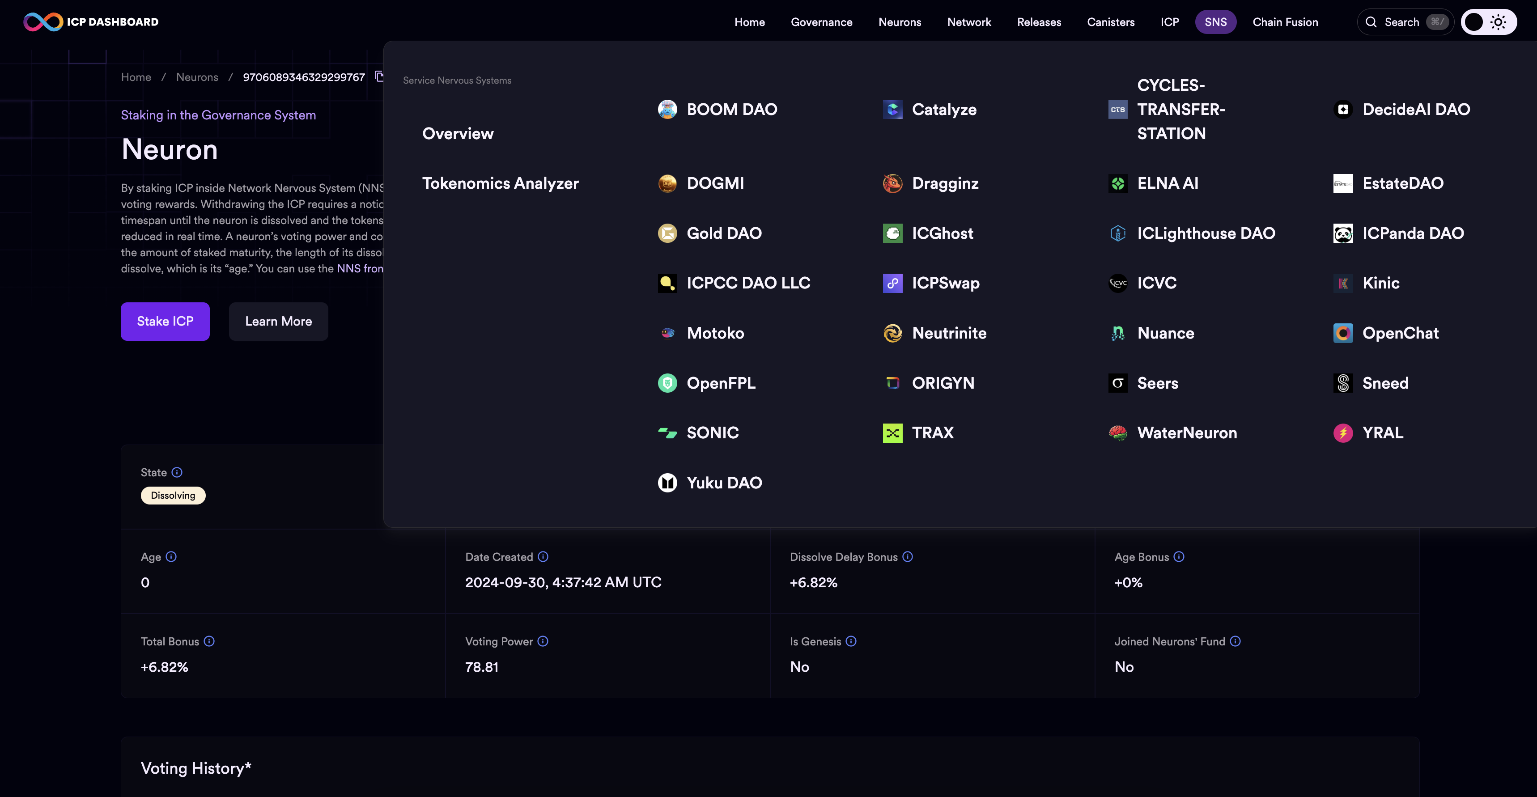Show info tooltip for Voting Power
This screenshot has width=1537, height=797.
[543, 641]
